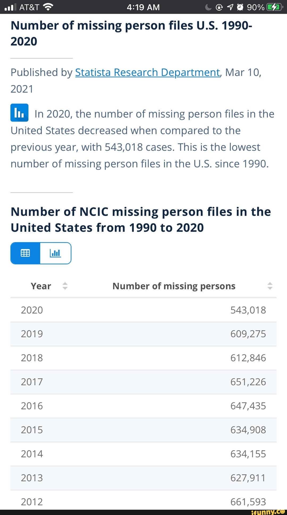Click the blue statistic chart icon

tap(19, 113)
